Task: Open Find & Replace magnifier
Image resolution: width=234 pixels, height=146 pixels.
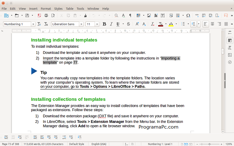Action: coord(116,16)
